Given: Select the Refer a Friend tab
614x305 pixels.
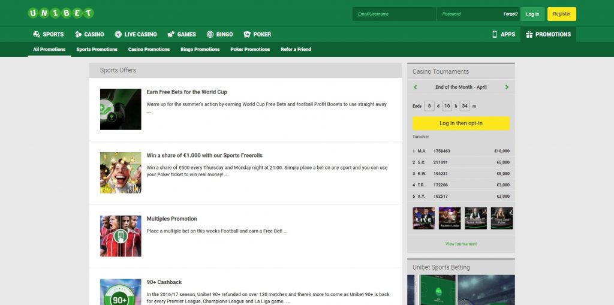Looking at the screenshot, I should coord(296,49).
